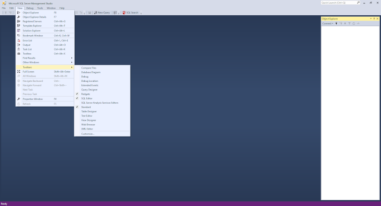Open options dropdown arrow left of save icon
Image resolution: width=381 pixels, height=206 pixels.
tap(84, 13)
